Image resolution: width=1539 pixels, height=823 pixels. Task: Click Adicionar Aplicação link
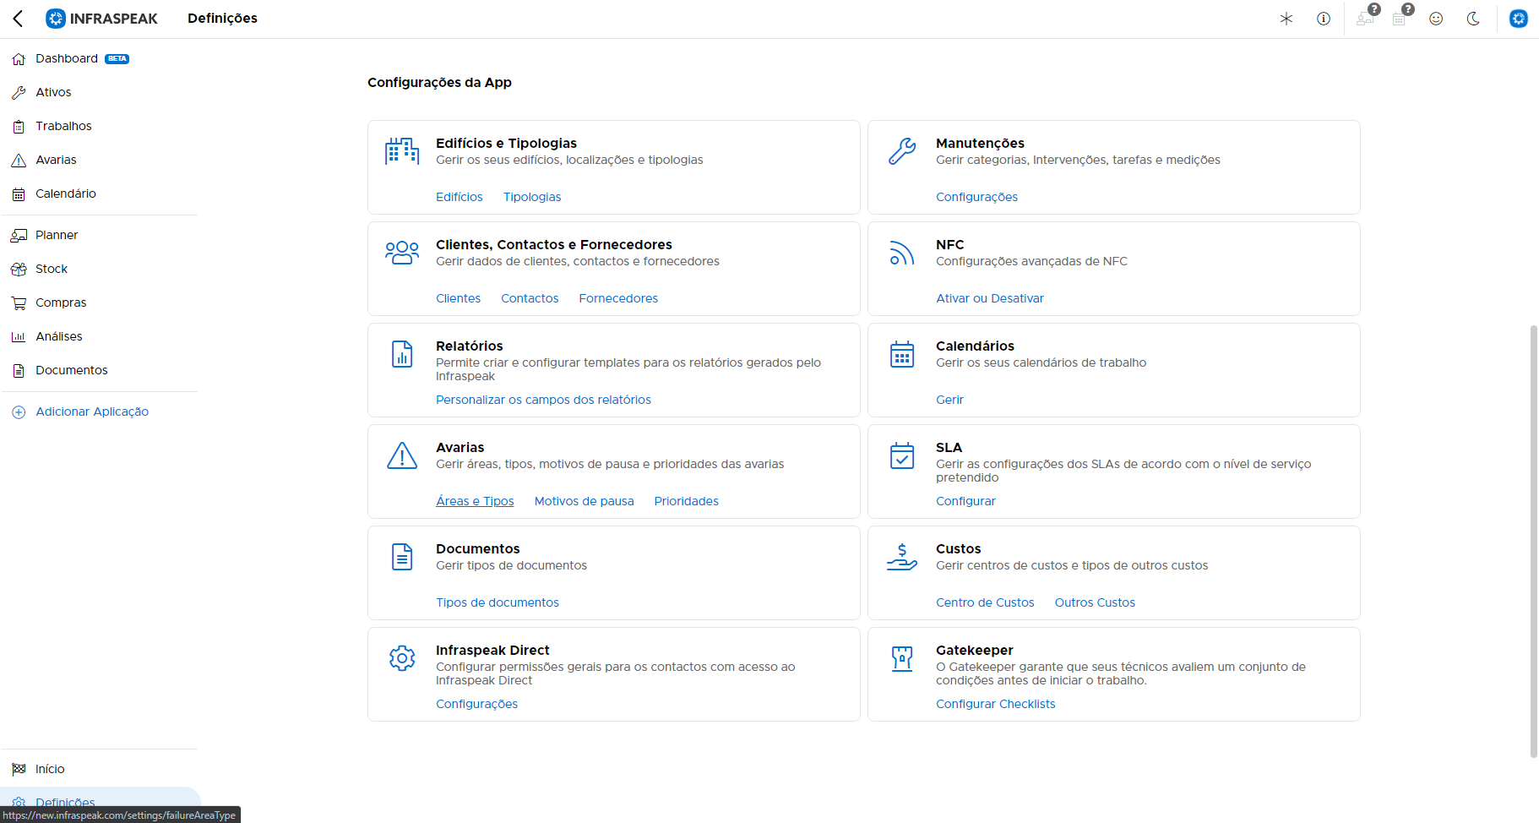(92, 411)
